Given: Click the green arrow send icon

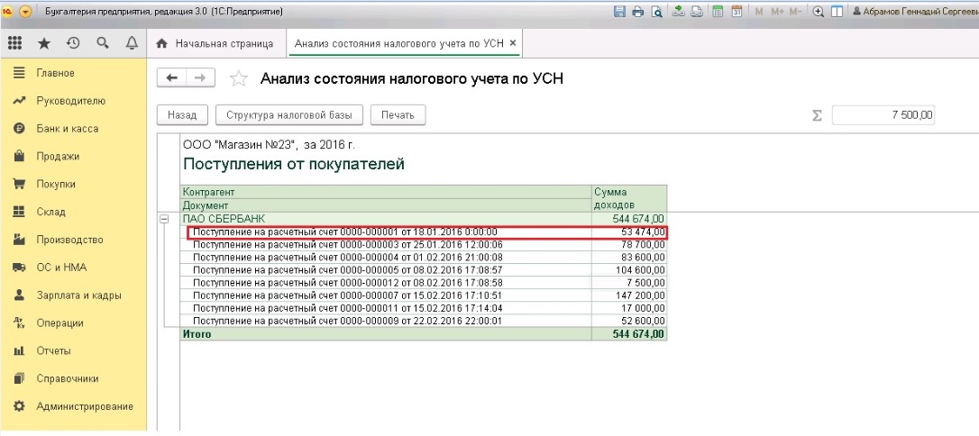Looking at the screenshot, I should click(679, 11).
